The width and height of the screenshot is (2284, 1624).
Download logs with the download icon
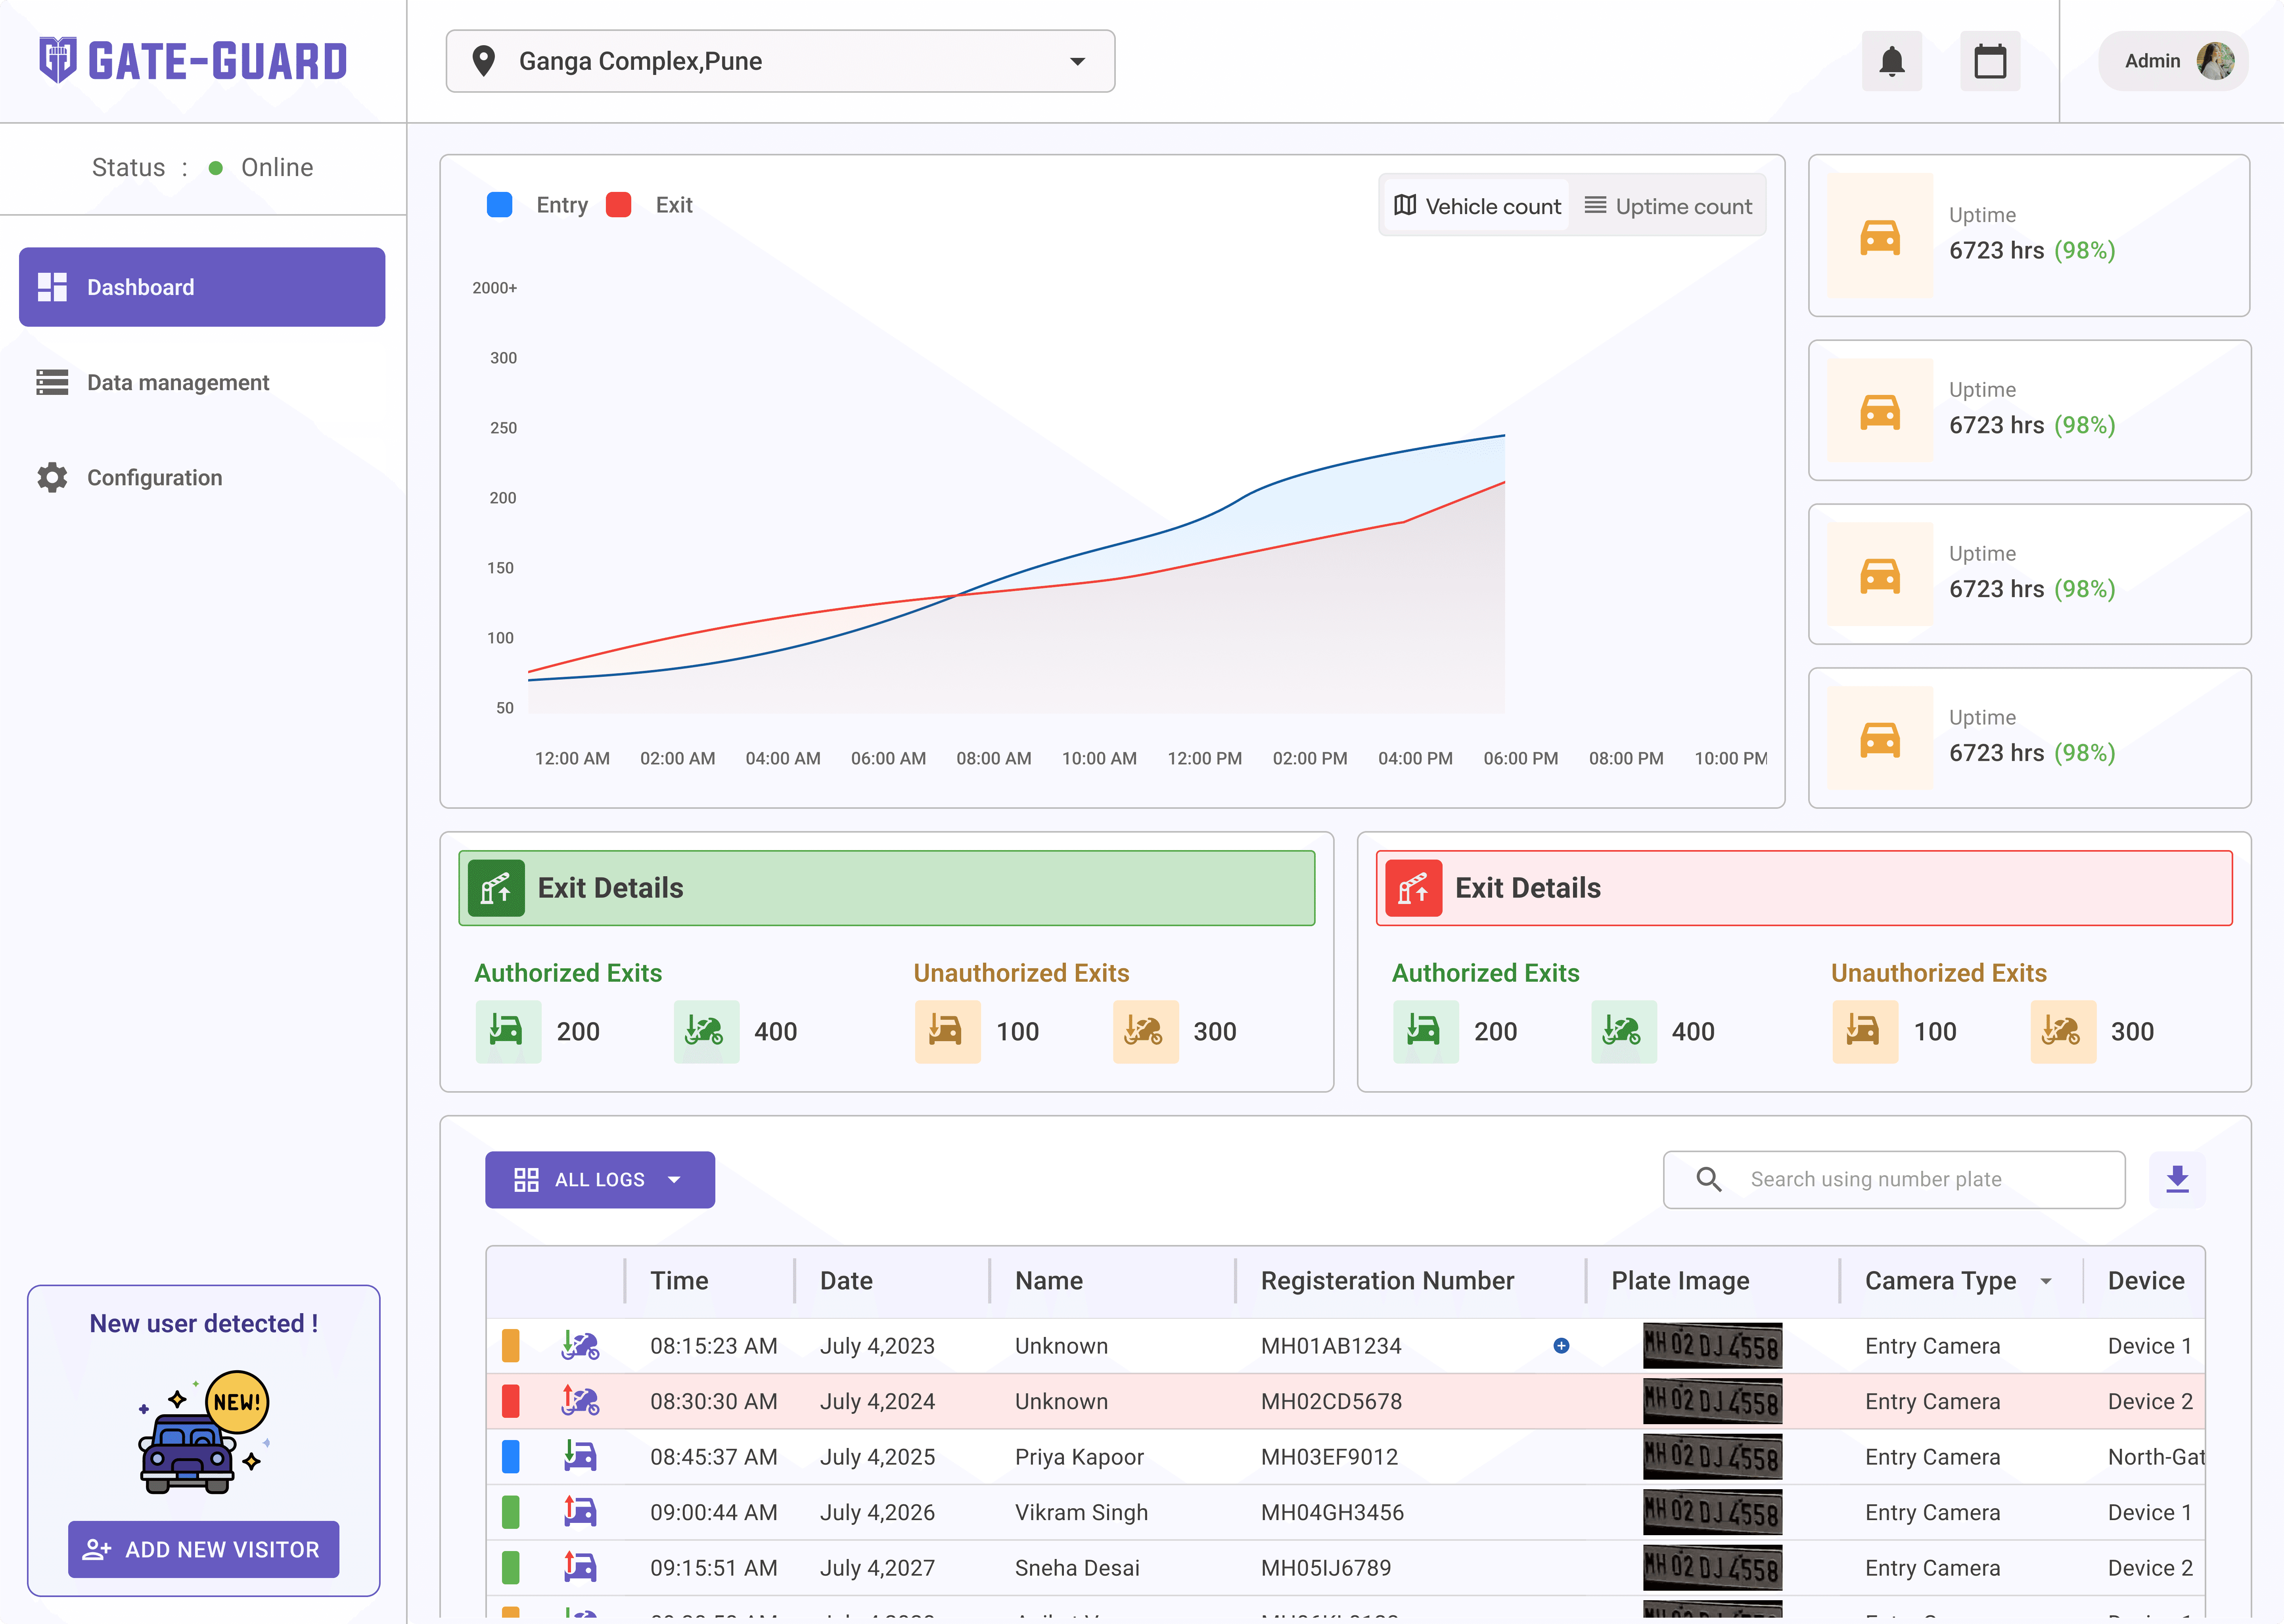pyautogui.click(x=2177, y=1179)
